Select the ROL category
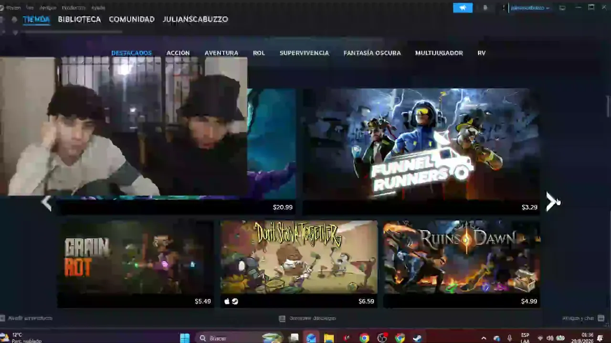611x343 pixels. coord(259,53)
